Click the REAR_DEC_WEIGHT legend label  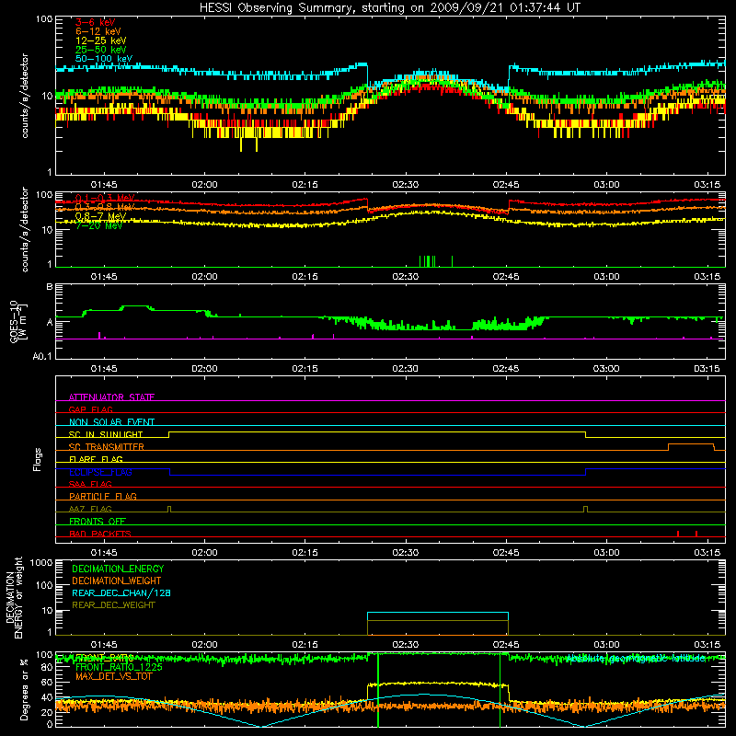click(113, 605)
